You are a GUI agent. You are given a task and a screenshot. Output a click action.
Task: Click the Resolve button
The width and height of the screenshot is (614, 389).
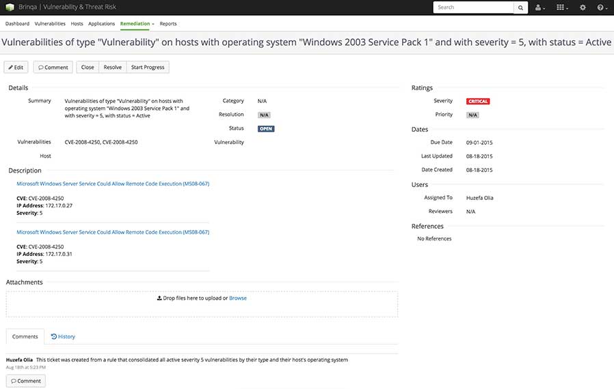(x=113, y=68)
